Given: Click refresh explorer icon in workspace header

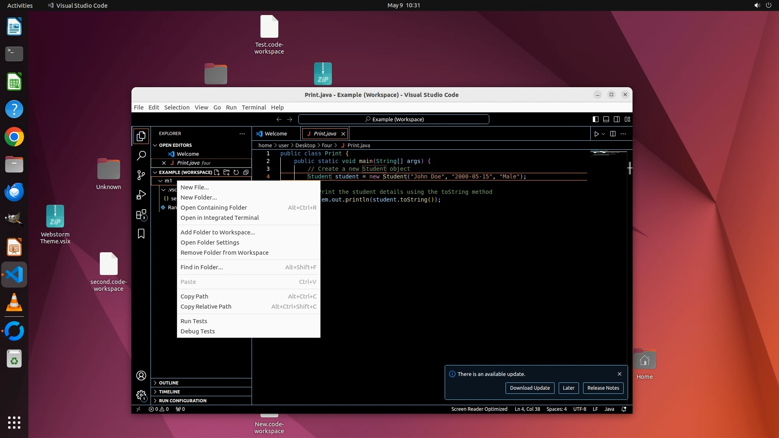Looking at the screenshot, I should tap(236, 172).
